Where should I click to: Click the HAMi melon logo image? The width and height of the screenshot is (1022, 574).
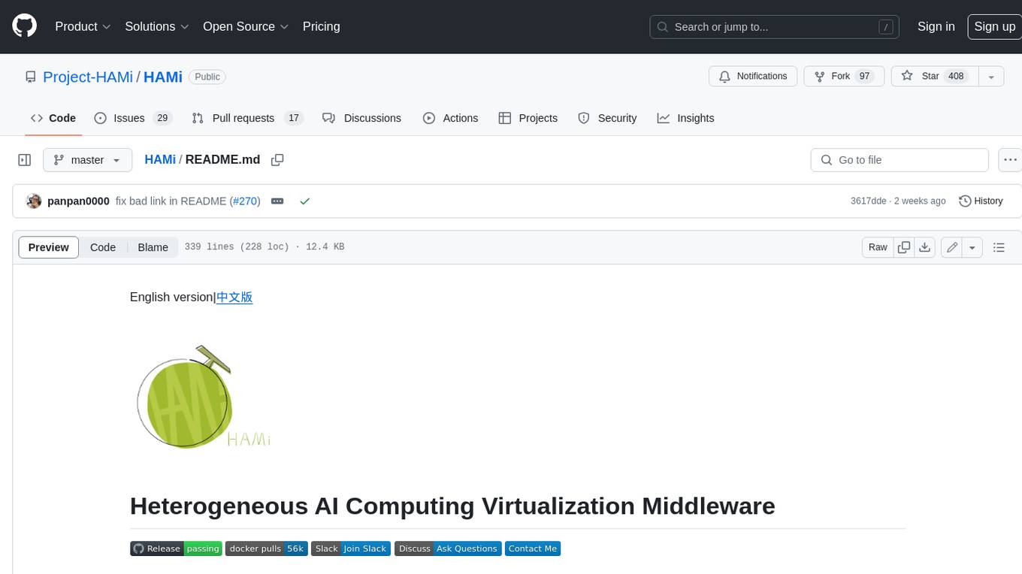click(x=204, y=397)
